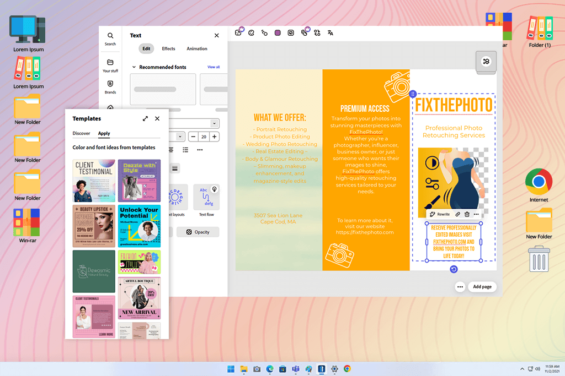Close the Templates panel
565x376 pixels.
coord(157,118)
